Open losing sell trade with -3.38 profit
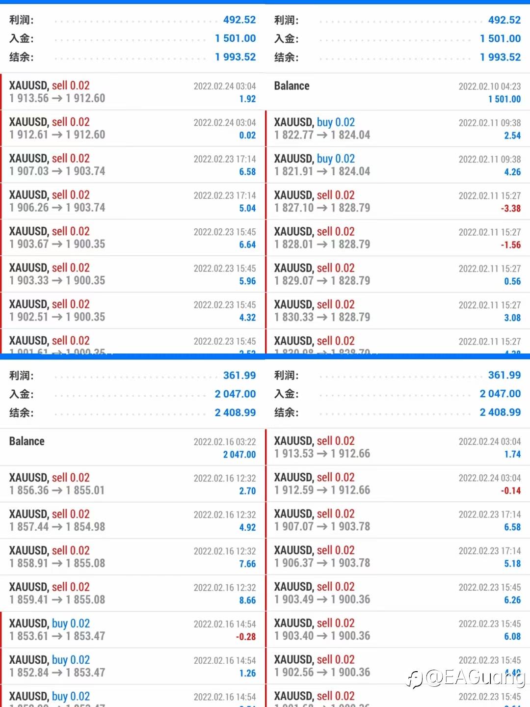This screenshot has width=530, height=707. point(397,201)
